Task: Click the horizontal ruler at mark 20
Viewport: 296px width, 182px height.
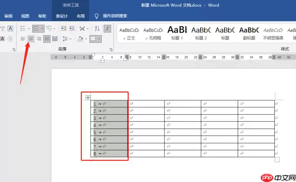Action: (x=186, y=57)
